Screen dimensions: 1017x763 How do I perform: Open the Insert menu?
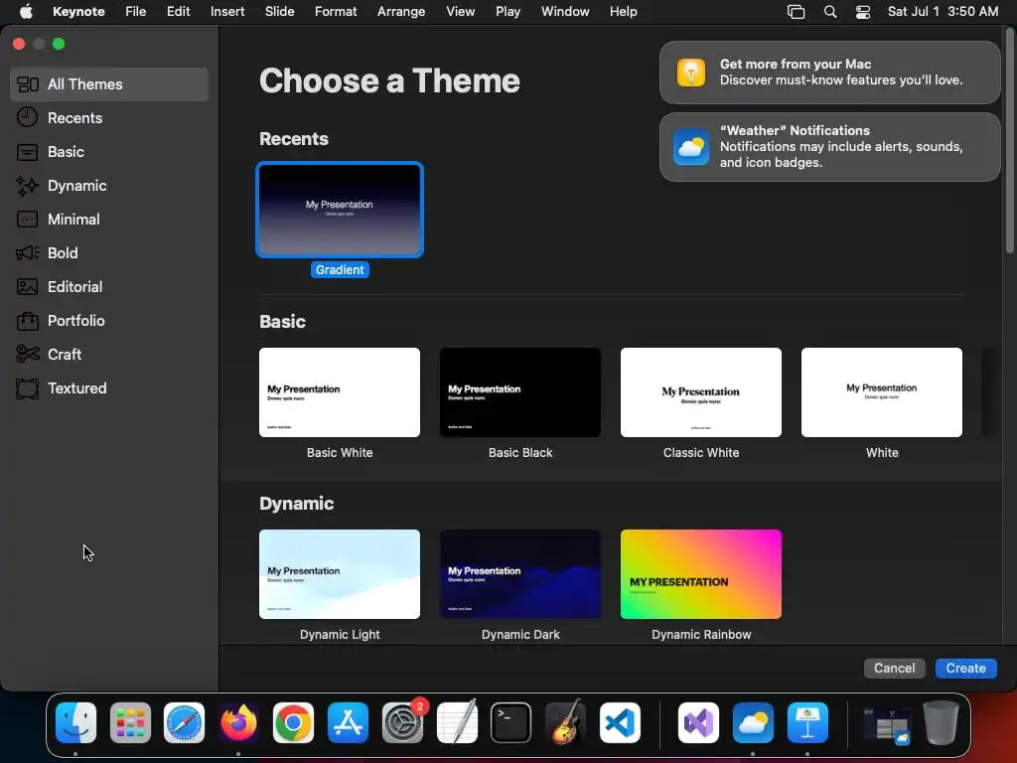[x=227, y=11]
